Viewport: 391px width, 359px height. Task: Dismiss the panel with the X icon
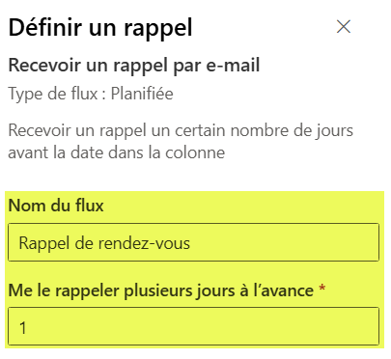[x=344, y=27]
